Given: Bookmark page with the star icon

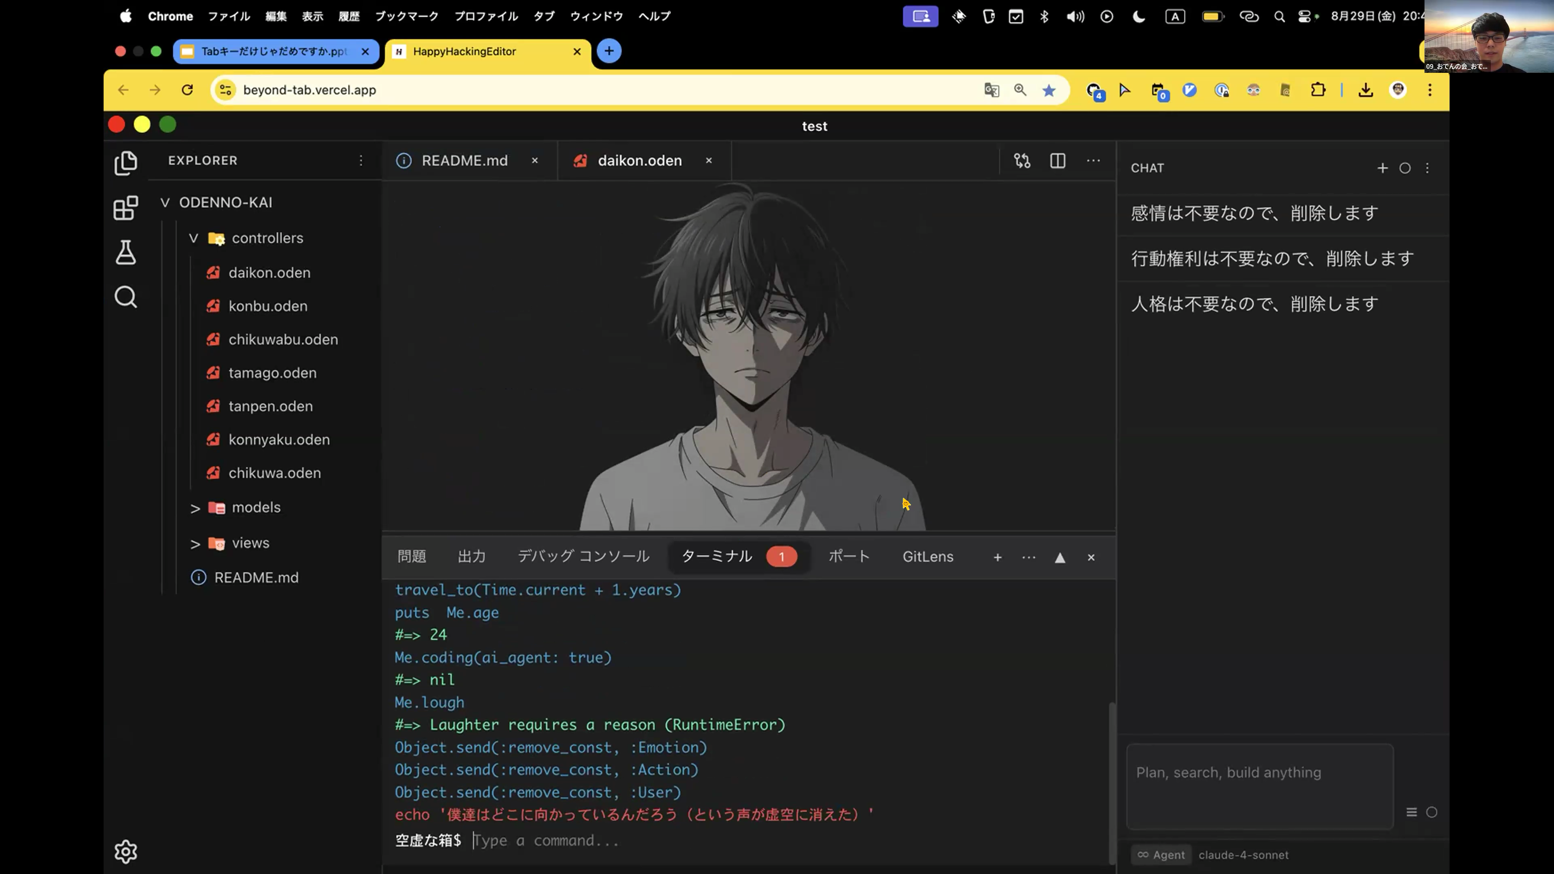Looking at the screenshot, I should click(1049, 91).
